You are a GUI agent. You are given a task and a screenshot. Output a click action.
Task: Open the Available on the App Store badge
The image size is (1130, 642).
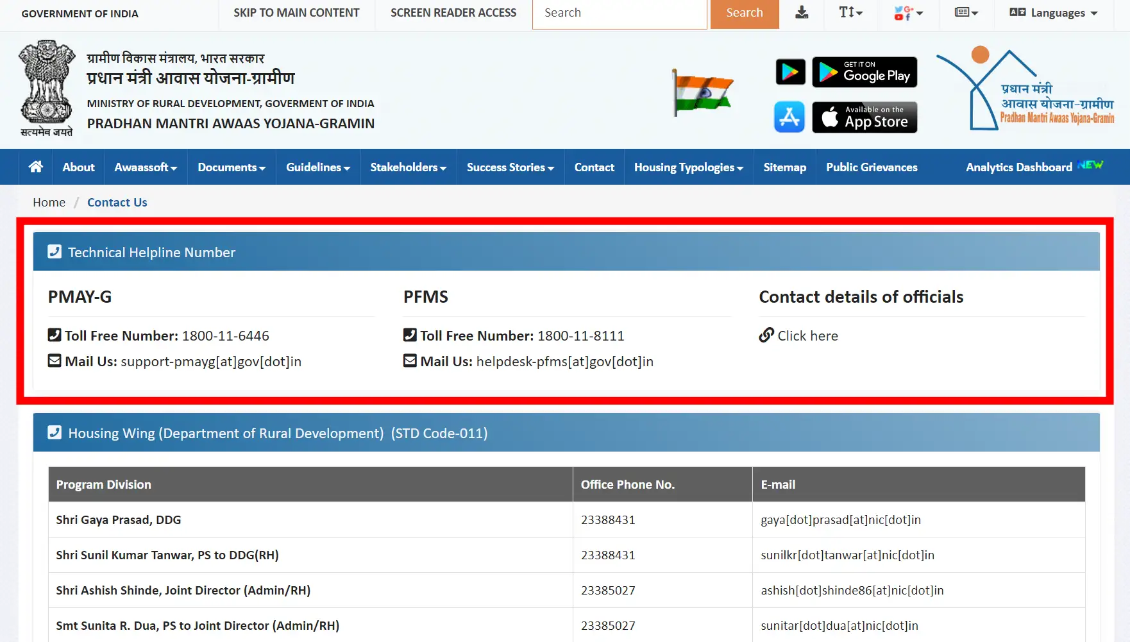864,117
